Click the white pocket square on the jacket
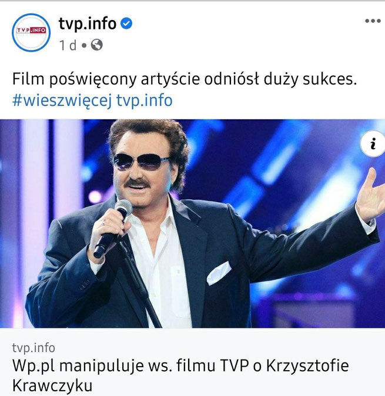This screenshot has height=396, width=385. click(219, 273)
